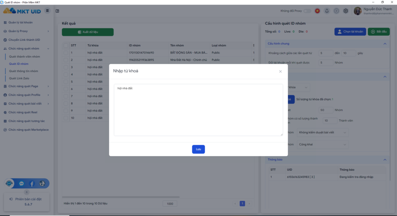Open Chuyển Link thành UID menu item
This screenshot has width=397, height=216.
[x=24, y=40]
